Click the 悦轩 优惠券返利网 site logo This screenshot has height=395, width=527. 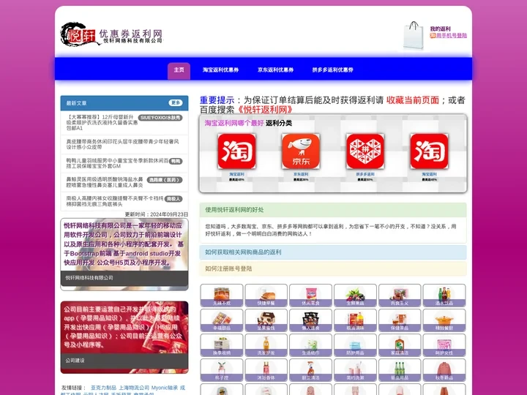(x=111, y=34)
